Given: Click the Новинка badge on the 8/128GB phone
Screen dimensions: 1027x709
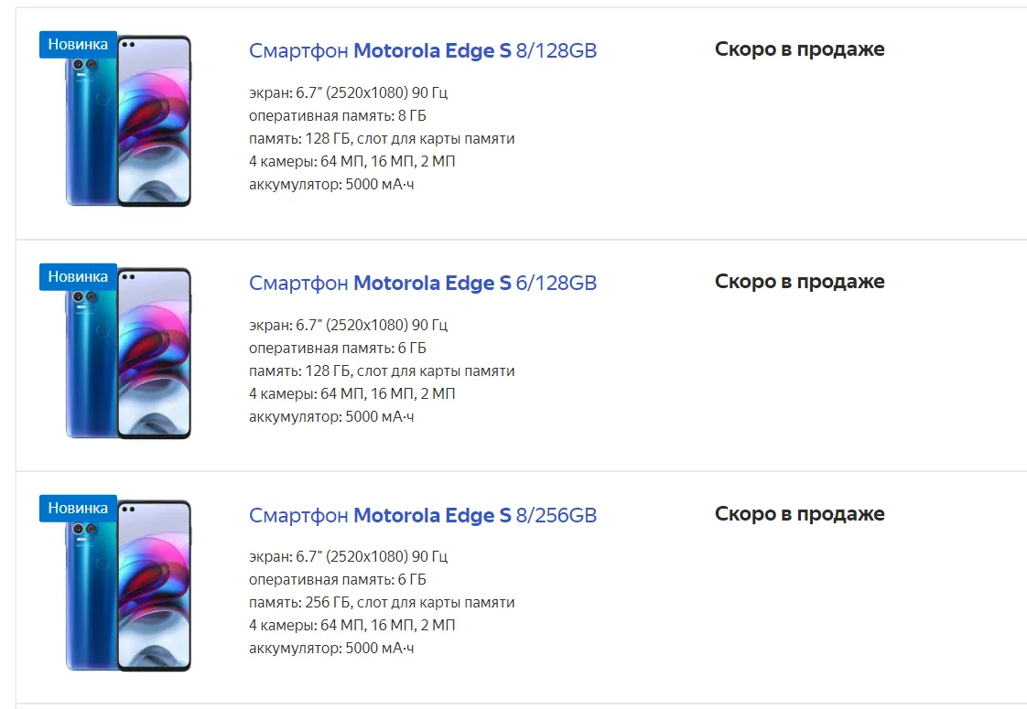Looking at the screenshot, I should coord(78,44).
